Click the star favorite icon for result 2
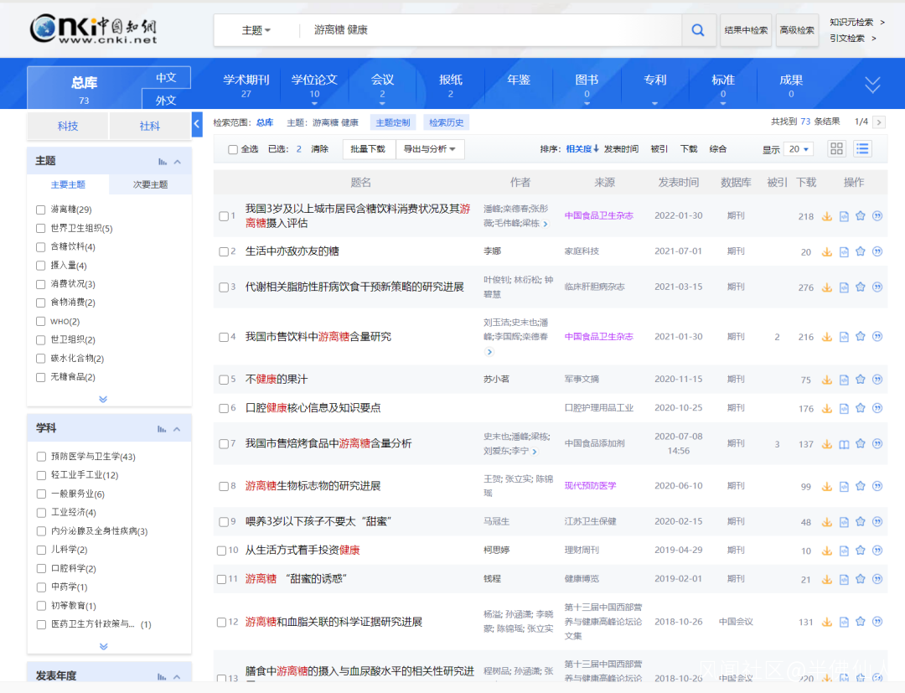This screenshot has height=693, width=905. point(860,251)
